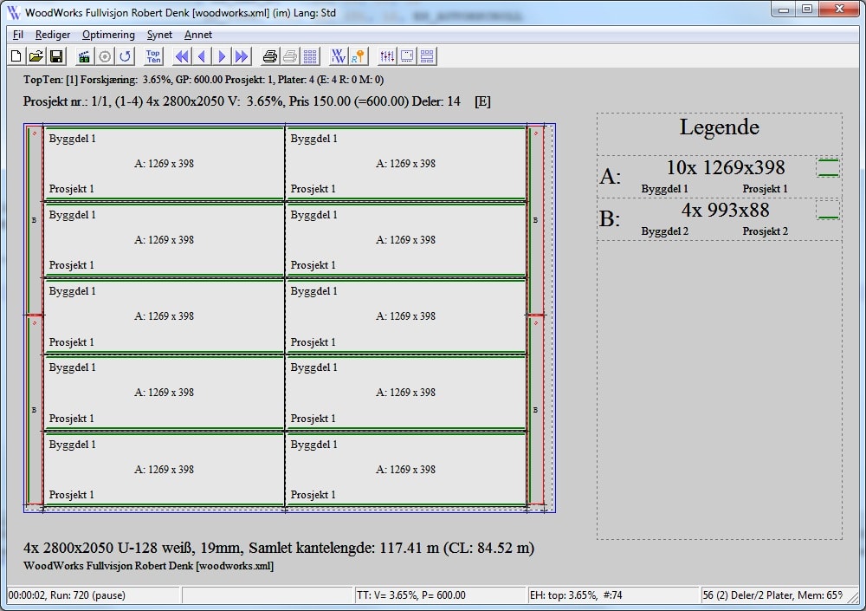This screenshot has width=866, height=611.
Task: Click the WoodWorks app icon in the title bar
Action: (x=13, y=12)
